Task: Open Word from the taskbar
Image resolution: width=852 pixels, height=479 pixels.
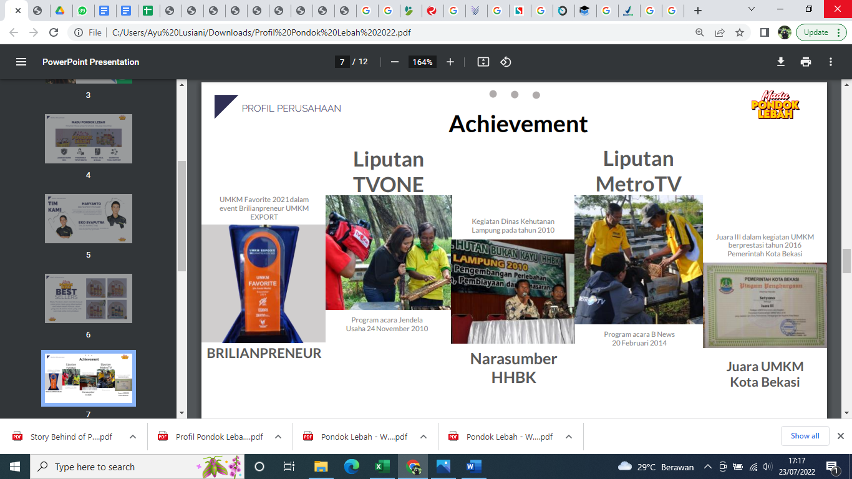Action: (474, 467)
